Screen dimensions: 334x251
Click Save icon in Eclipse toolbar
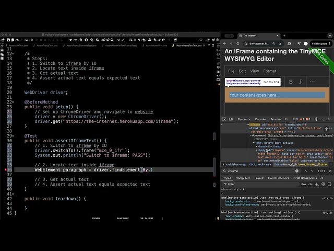coord(8,40)
